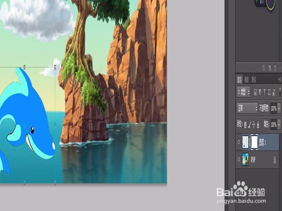Click the bottom-right transform corner handle
The height and width of the screenshot is (211, 282).
point(55,183)
